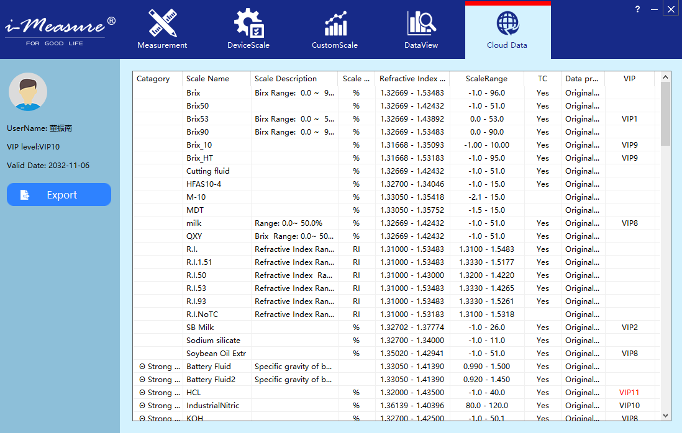
Task: Select the CustomScale bar chart icon
Action: coord(335,23)
